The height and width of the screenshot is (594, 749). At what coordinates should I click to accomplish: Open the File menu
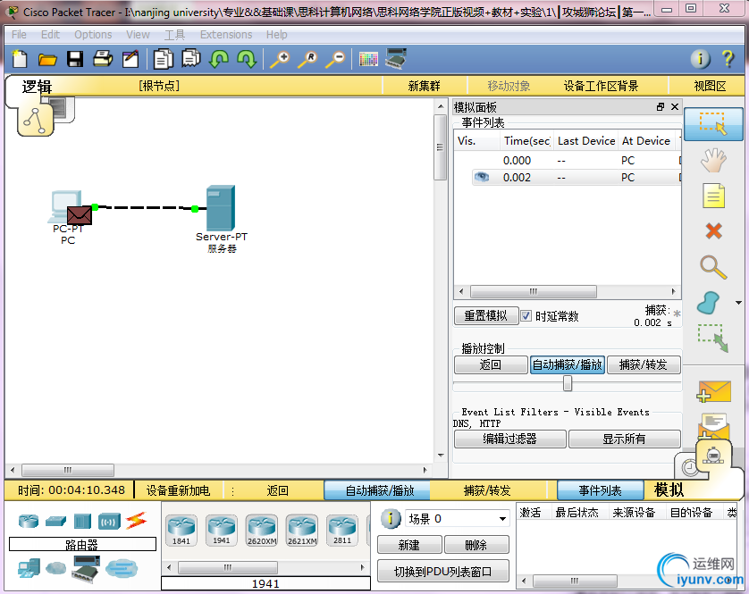[19, 34]
